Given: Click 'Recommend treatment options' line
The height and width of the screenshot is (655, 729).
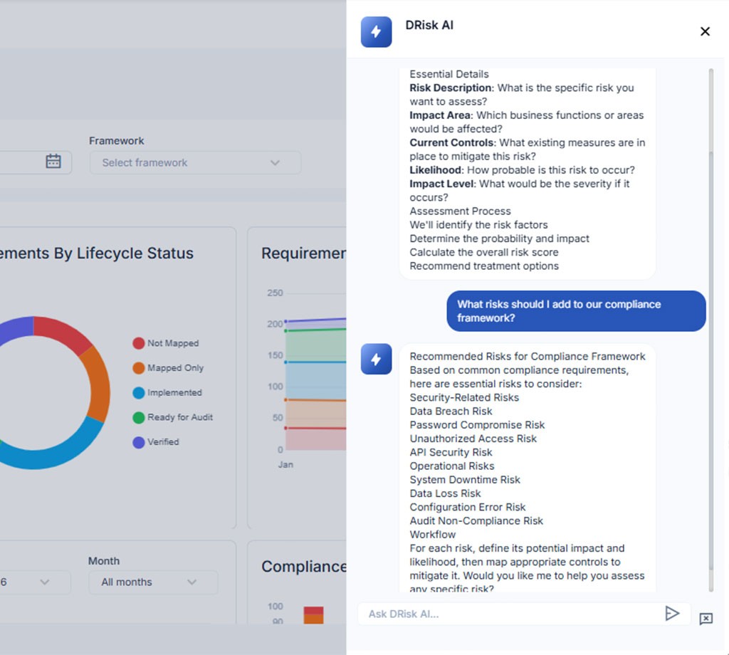Looking at the screenshot, I should click(484, 266).
